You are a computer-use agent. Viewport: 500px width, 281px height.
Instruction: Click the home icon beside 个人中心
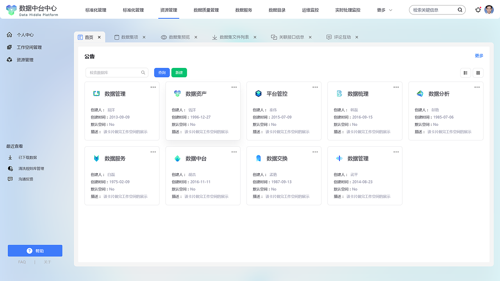(10, 35)
